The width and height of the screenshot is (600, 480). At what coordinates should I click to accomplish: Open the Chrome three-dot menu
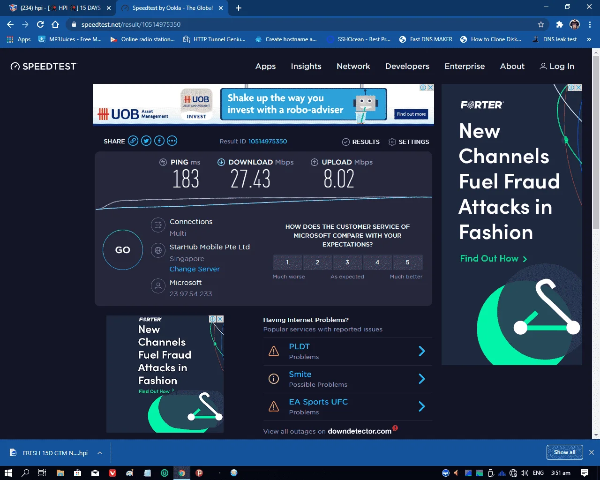click(590, 24)
